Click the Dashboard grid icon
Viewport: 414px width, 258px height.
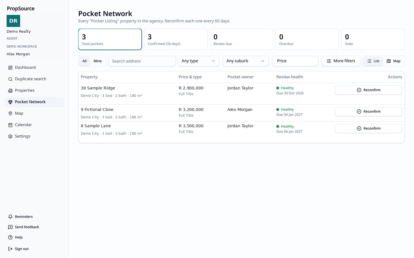click(10, 68)
